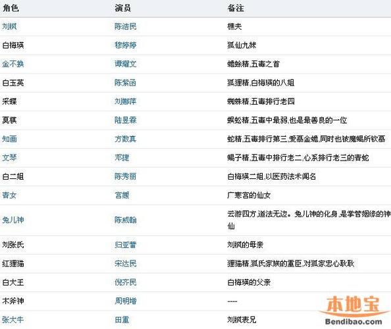391x329 pixels.
Task: Open actor link 陈浩民
Action: (126, 26)
